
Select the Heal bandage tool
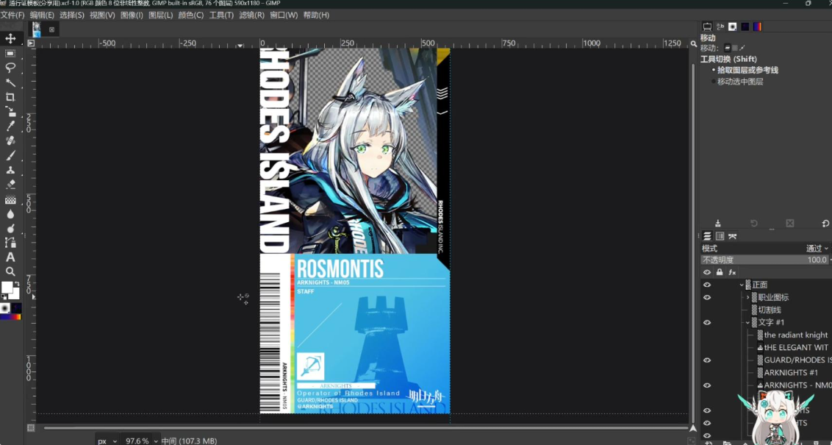(x=10, y=140)
